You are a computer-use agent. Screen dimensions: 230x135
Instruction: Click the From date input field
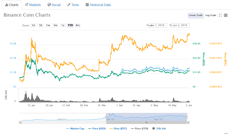pyautogui.click(x=158, y=25)
